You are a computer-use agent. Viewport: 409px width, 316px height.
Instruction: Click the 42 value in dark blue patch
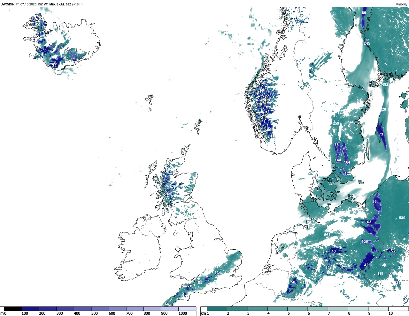[x=366, y=265]
